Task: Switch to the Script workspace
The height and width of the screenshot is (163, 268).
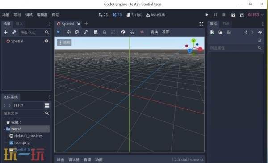Action: pyautogui.click(x=134, y=15)
